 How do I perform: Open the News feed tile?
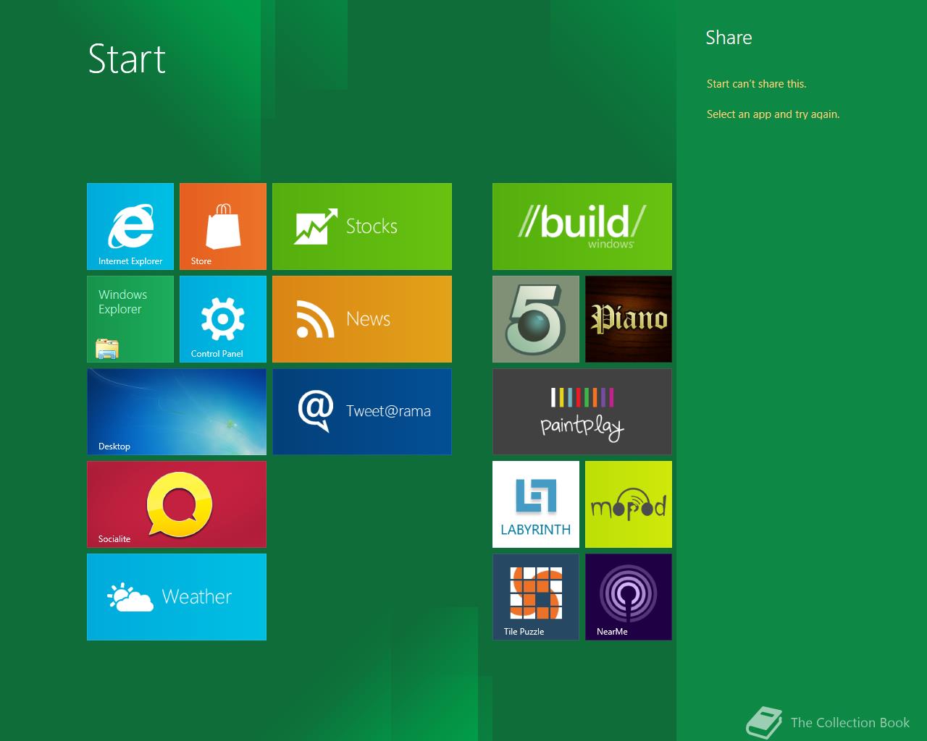(362, 319)
